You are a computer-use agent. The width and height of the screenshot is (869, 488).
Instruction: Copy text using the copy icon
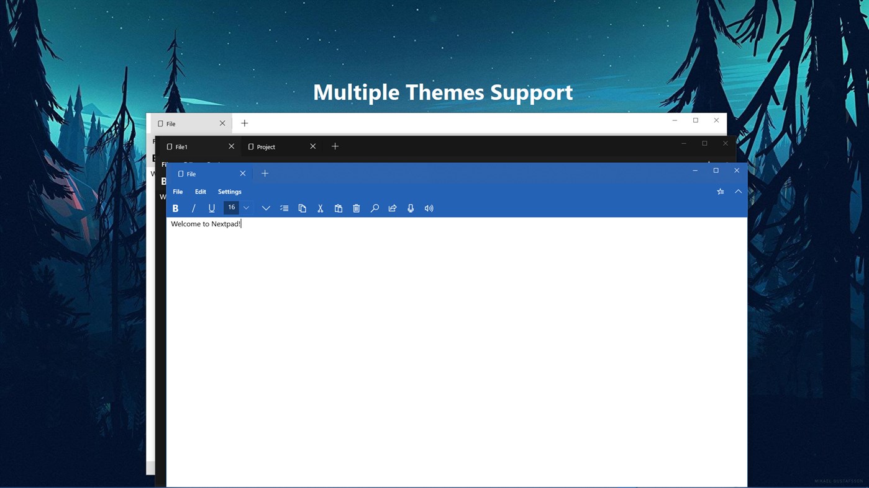coord(302,208)
